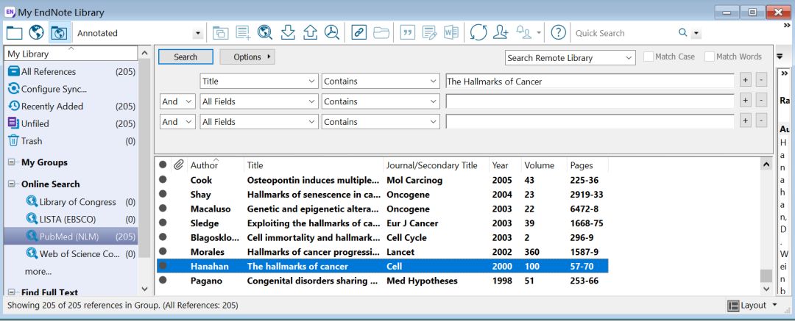Screen dimensions: 795x321
Task: Select Web of Science online search
Action: [x=80, y=253]
